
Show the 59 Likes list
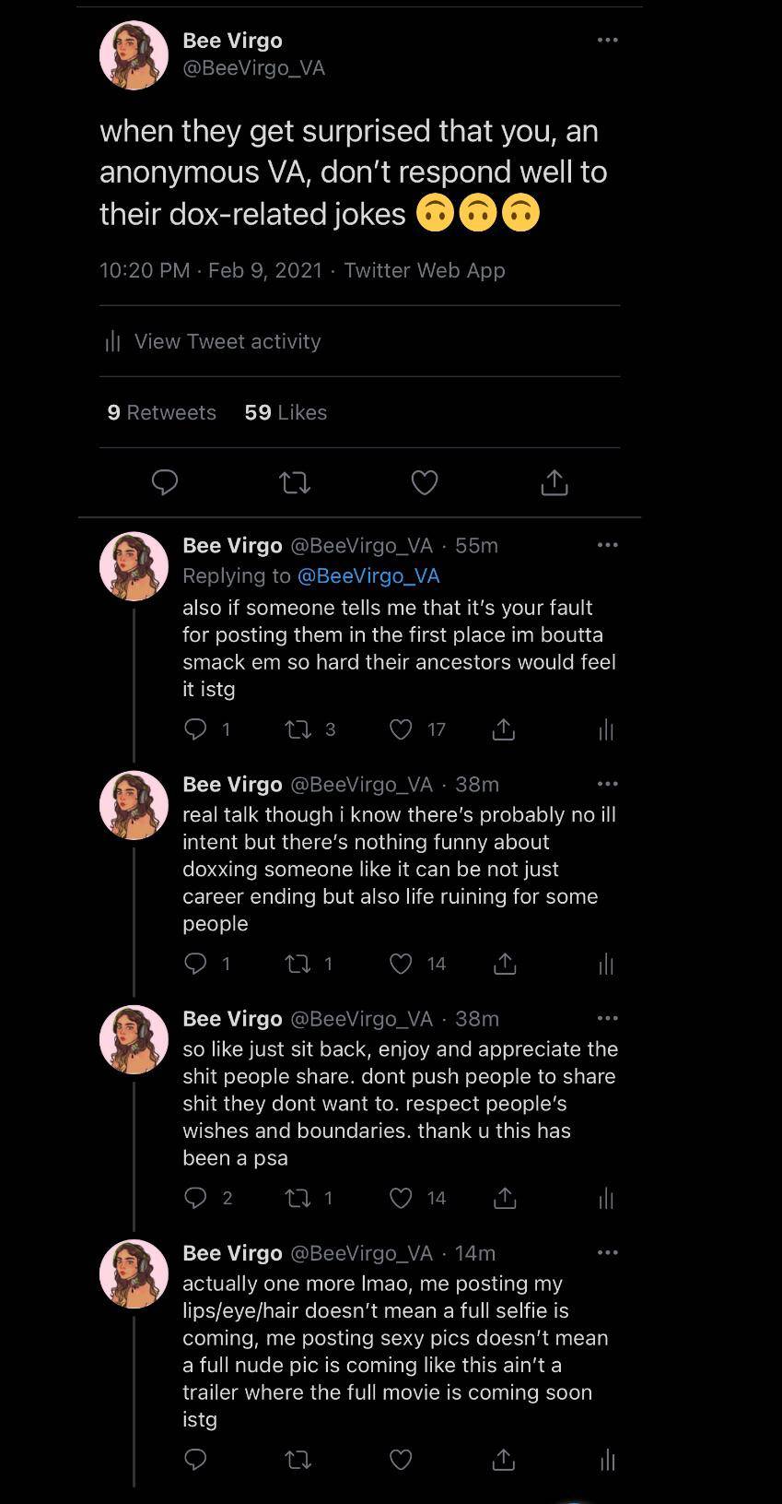[x=286, y=412]
